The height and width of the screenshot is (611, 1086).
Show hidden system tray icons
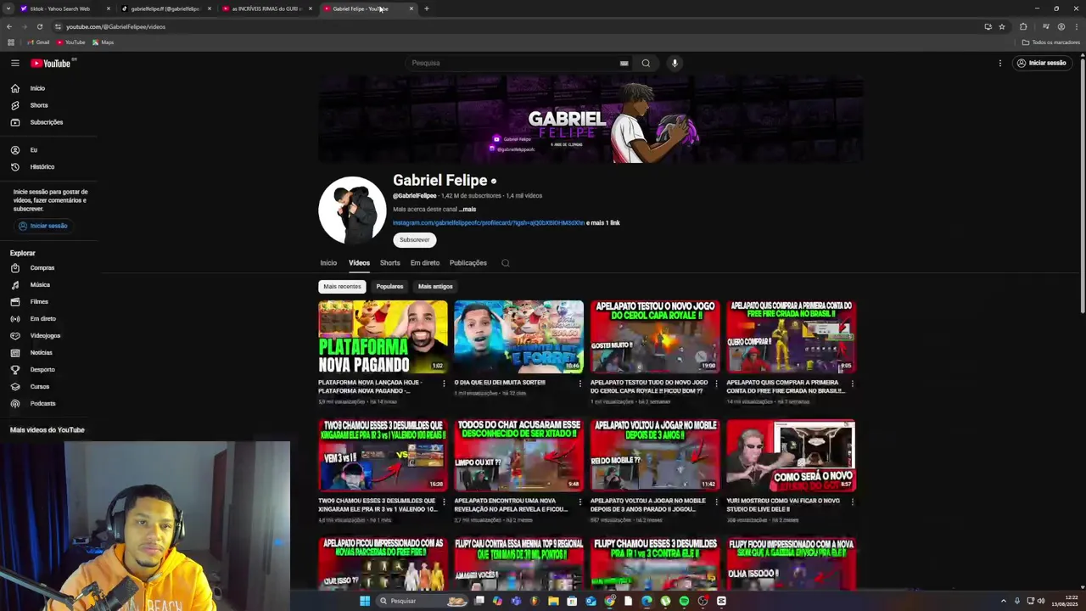(1004, 601)
